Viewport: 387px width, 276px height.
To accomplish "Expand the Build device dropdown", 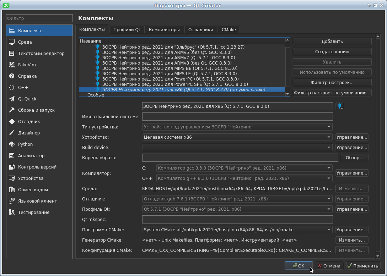I will click(x=237, y=148).
